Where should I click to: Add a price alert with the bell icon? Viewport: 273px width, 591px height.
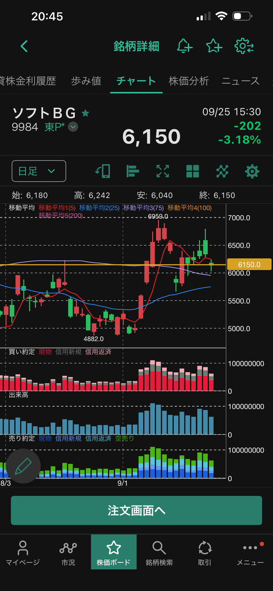pos(185,46)
